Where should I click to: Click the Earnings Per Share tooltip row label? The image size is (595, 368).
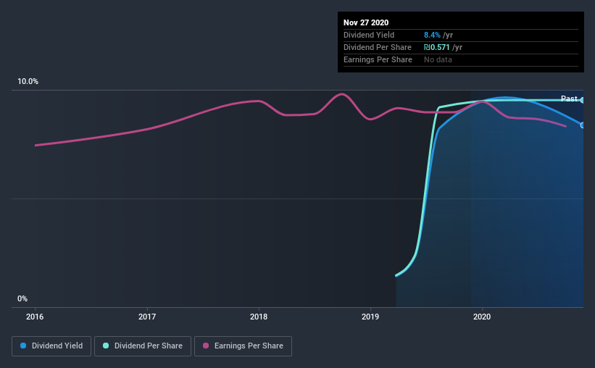(378, 59)
